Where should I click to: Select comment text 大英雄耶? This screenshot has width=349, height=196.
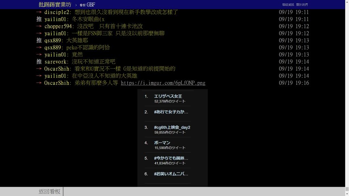pyautogui.click(x=77, y=40)
